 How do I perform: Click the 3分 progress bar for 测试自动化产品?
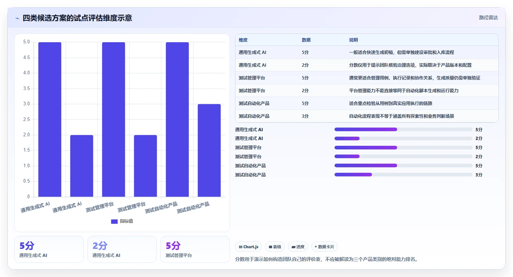point(403,175)
